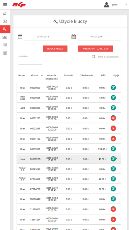
Task: Sort by the Płatność column header
Action: [69, 76]
